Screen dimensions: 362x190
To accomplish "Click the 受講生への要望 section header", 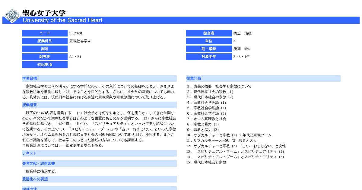I will coord(99,179).
